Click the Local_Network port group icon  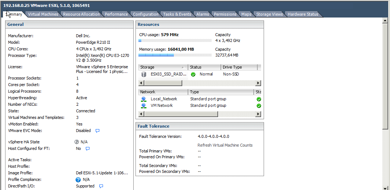point(144,99)
